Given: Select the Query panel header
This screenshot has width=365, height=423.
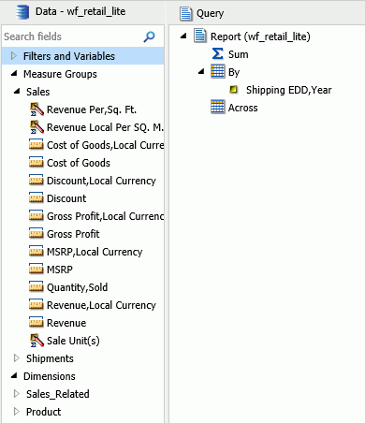Looking at the screenshot, I should (210, 13).
